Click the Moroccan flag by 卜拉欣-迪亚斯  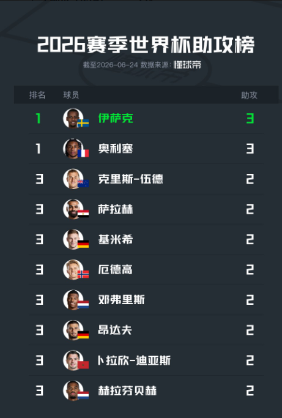(83, 365)
